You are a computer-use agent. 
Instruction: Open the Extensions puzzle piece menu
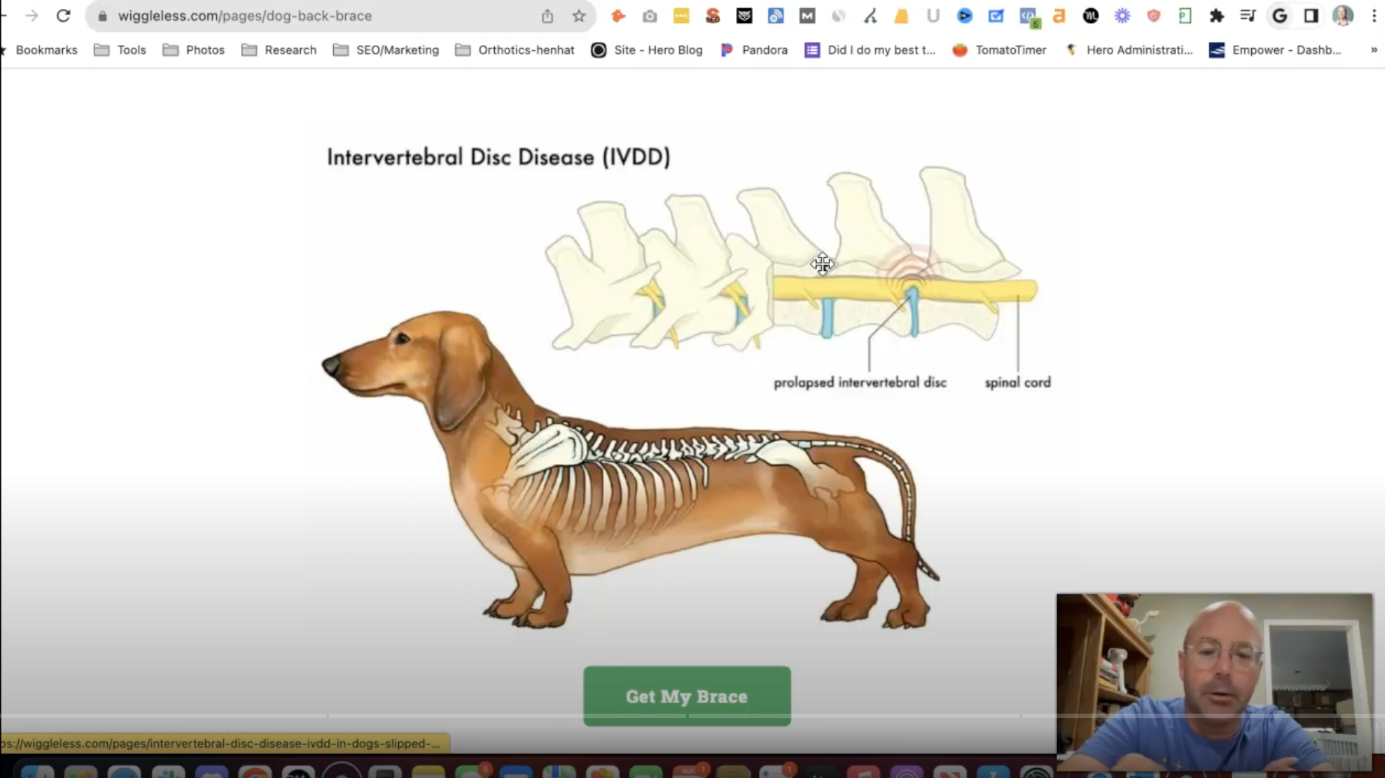tap(1217, 16)
